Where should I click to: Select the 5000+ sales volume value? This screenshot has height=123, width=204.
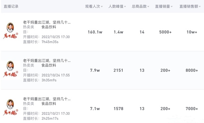165,32
